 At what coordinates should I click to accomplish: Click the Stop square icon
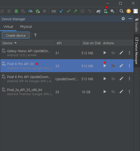pos(44,11)
